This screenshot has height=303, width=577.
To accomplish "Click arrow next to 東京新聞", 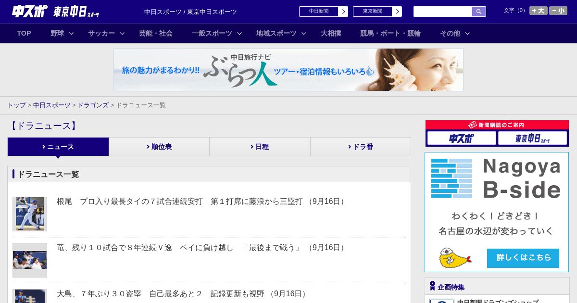I will click(397, 12).
